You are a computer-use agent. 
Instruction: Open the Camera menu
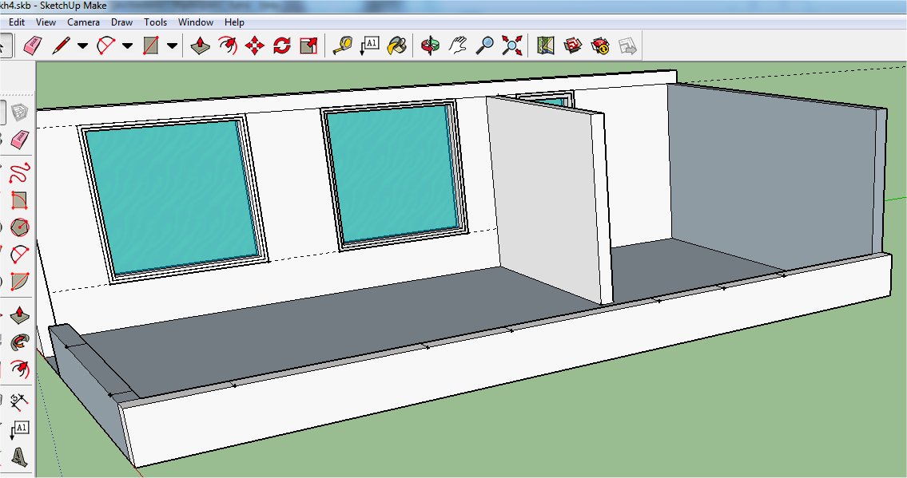coord(83,22)
